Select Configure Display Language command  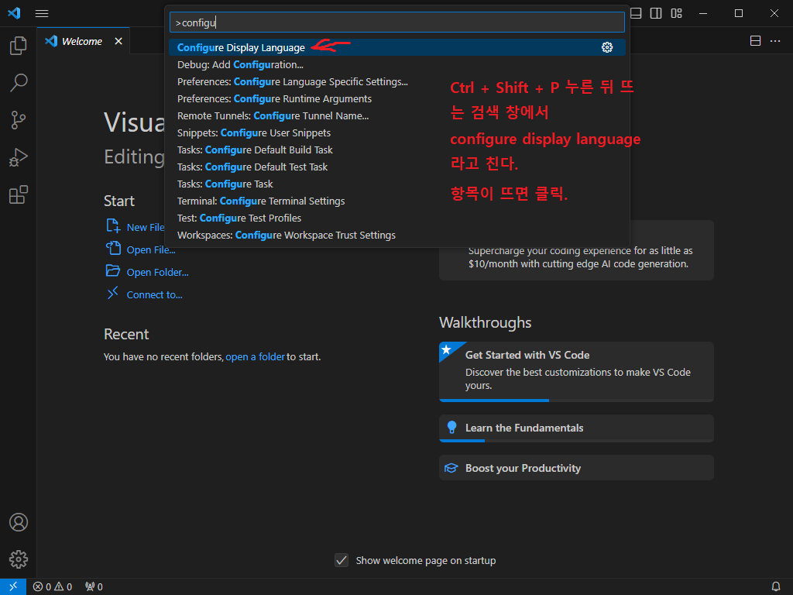(397, 47)
